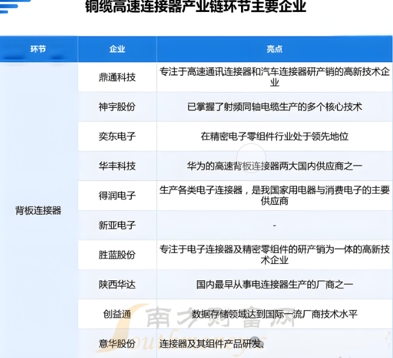
Task: Click company name 神宇股份
Action: [x=117, y=107]
